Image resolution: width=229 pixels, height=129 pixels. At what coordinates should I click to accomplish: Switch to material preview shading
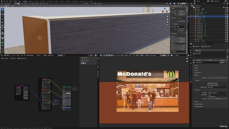184,4
